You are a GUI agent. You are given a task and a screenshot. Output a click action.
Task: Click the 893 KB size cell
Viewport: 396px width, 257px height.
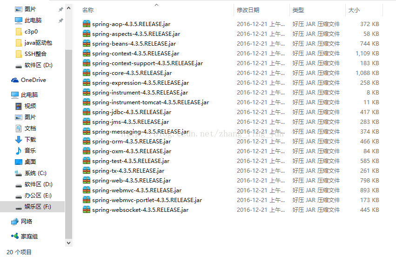coord(369,190)
